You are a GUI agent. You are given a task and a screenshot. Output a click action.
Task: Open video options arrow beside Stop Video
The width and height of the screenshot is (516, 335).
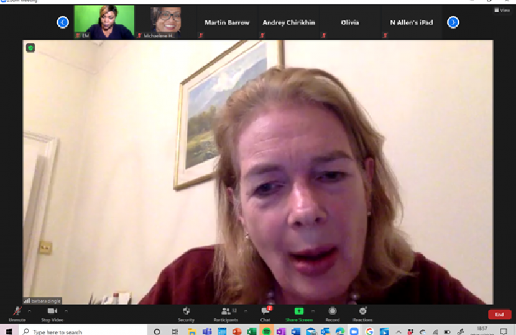click(67, 311)
